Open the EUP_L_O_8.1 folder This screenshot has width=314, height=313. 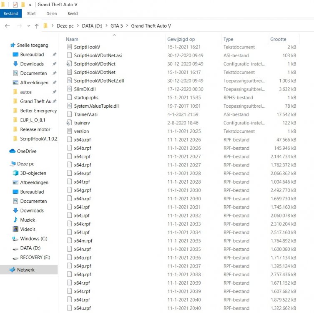click(x=33, y=120)
